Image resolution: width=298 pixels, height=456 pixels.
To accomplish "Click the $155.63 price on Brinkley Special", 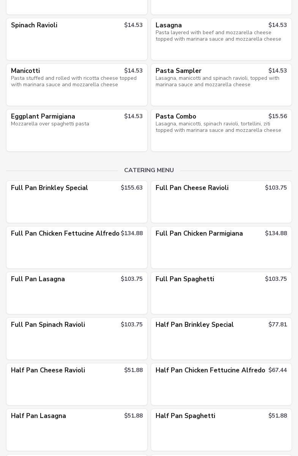I will [131, 188].
